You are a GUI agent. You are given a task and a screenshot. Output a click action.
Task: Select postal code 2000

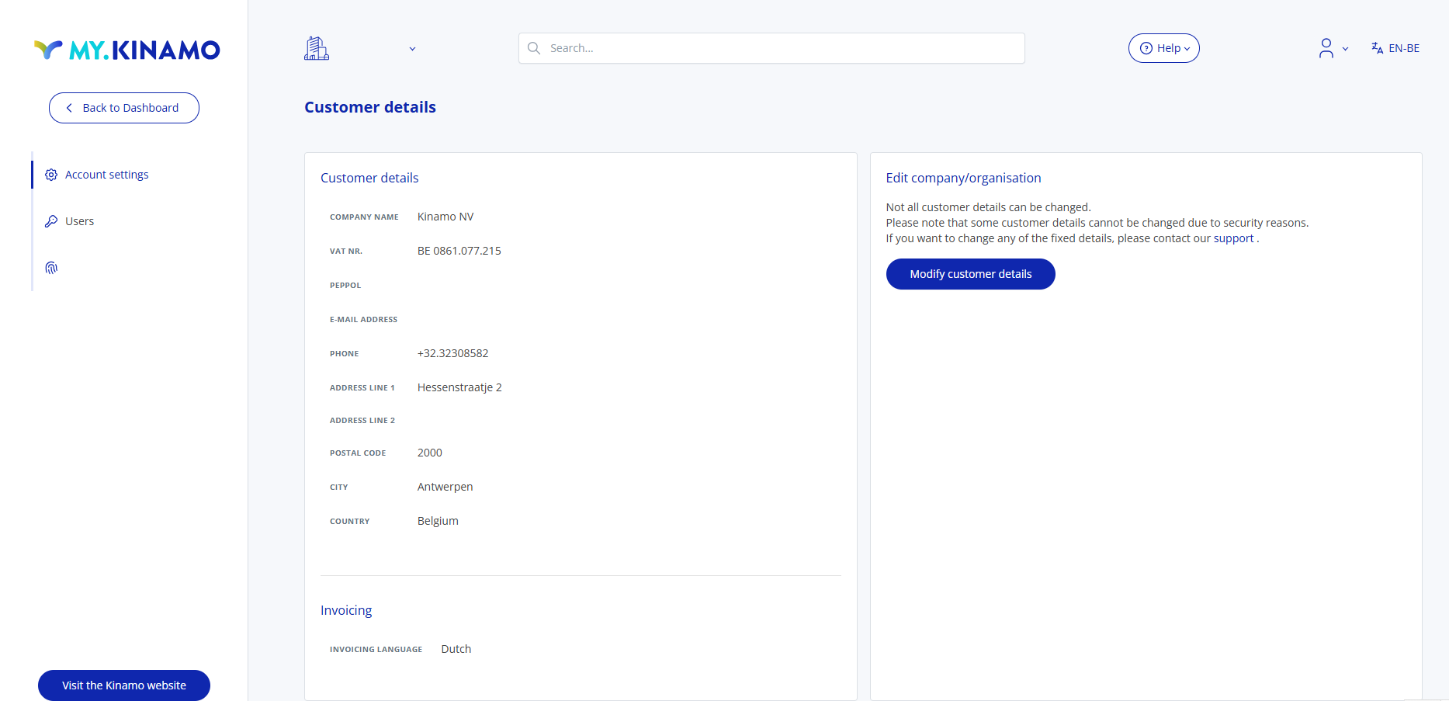(x=430, y=453)
